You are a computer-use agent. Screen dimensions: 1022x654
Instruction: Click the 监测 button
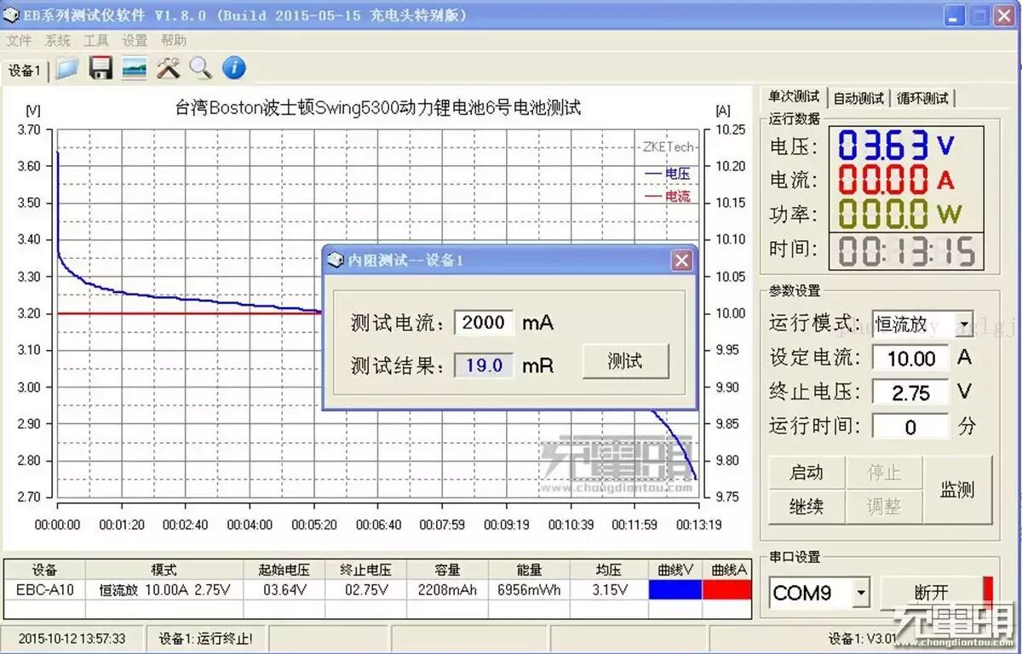pos(957,490)
